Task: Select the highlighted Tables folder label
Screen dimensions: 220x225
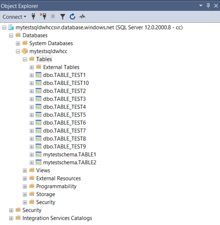Action: (44, 59)
